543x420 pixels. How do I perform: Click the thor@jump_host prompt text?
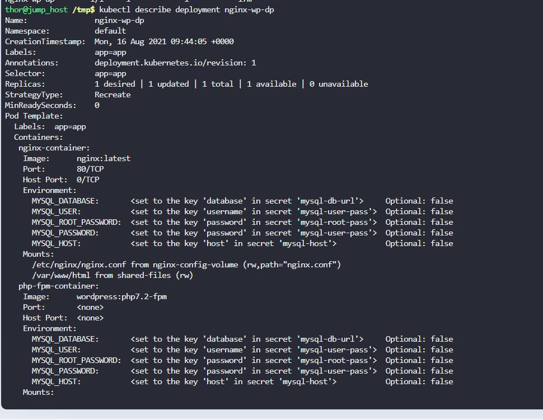tap(36, 10)
